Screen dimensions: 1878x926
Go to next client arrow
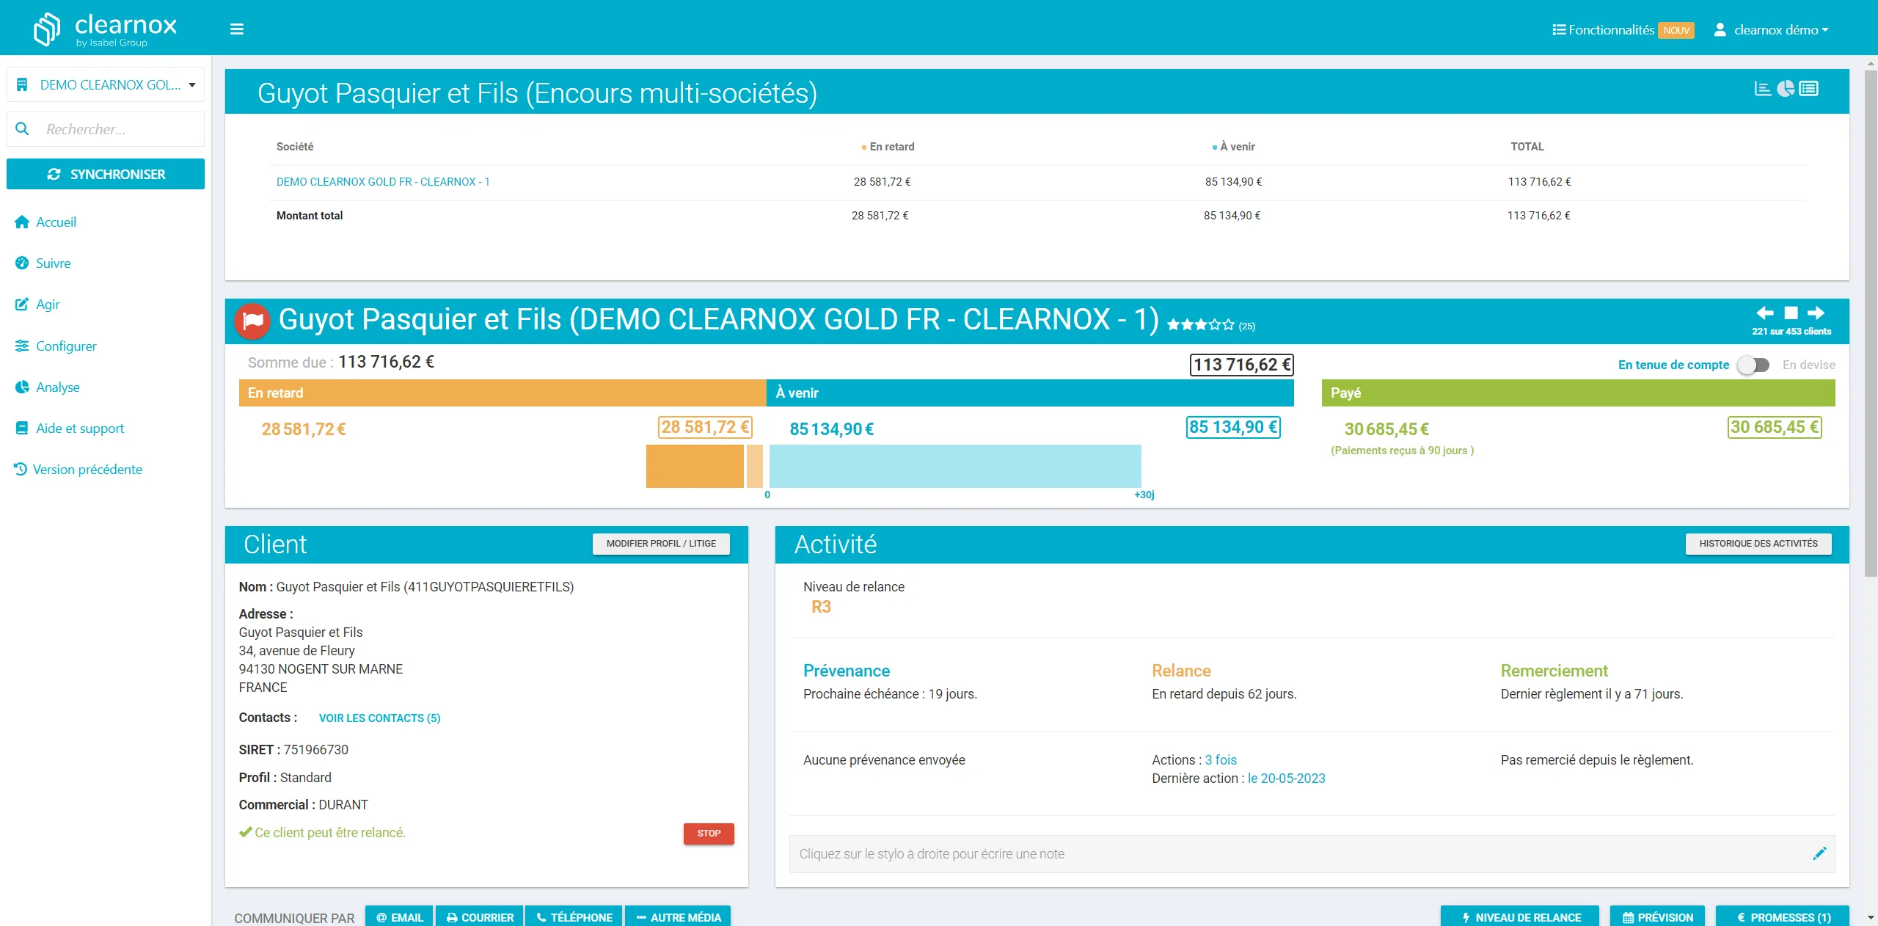(1816, 313)
